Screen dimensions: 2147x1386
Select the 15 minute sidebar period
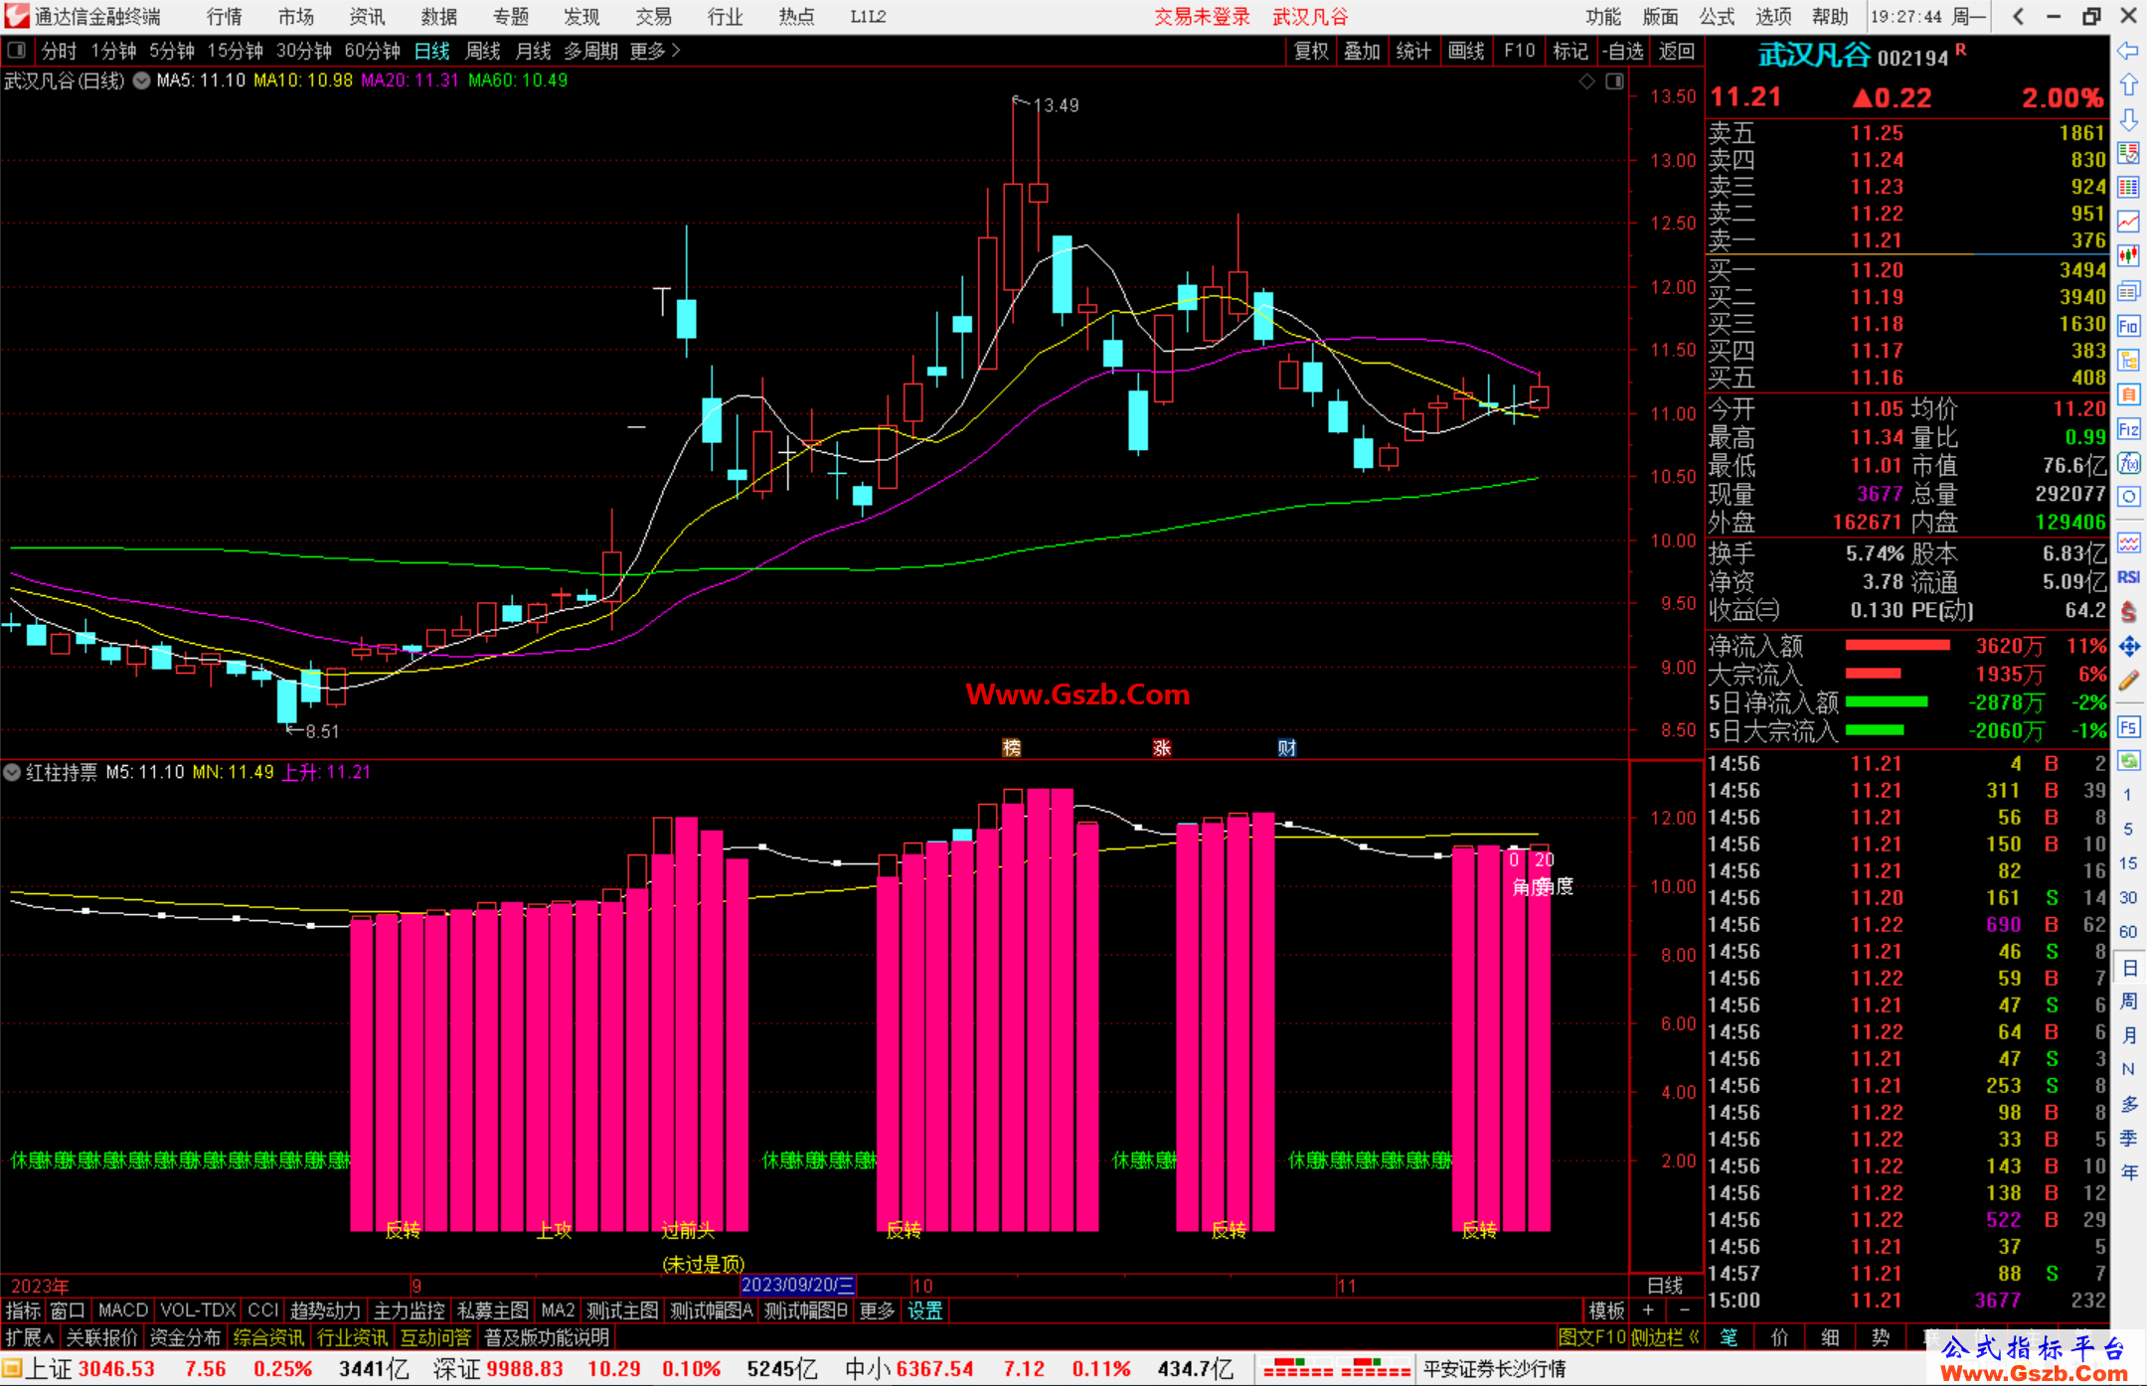tap(2128, 862)
